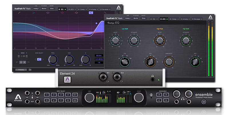Image resolution: width=229 pixels, height=115 pixels.
Task: Open Mixer 'Show' dropdown in Vintage EQ window
Action: (x=144, y=18)
